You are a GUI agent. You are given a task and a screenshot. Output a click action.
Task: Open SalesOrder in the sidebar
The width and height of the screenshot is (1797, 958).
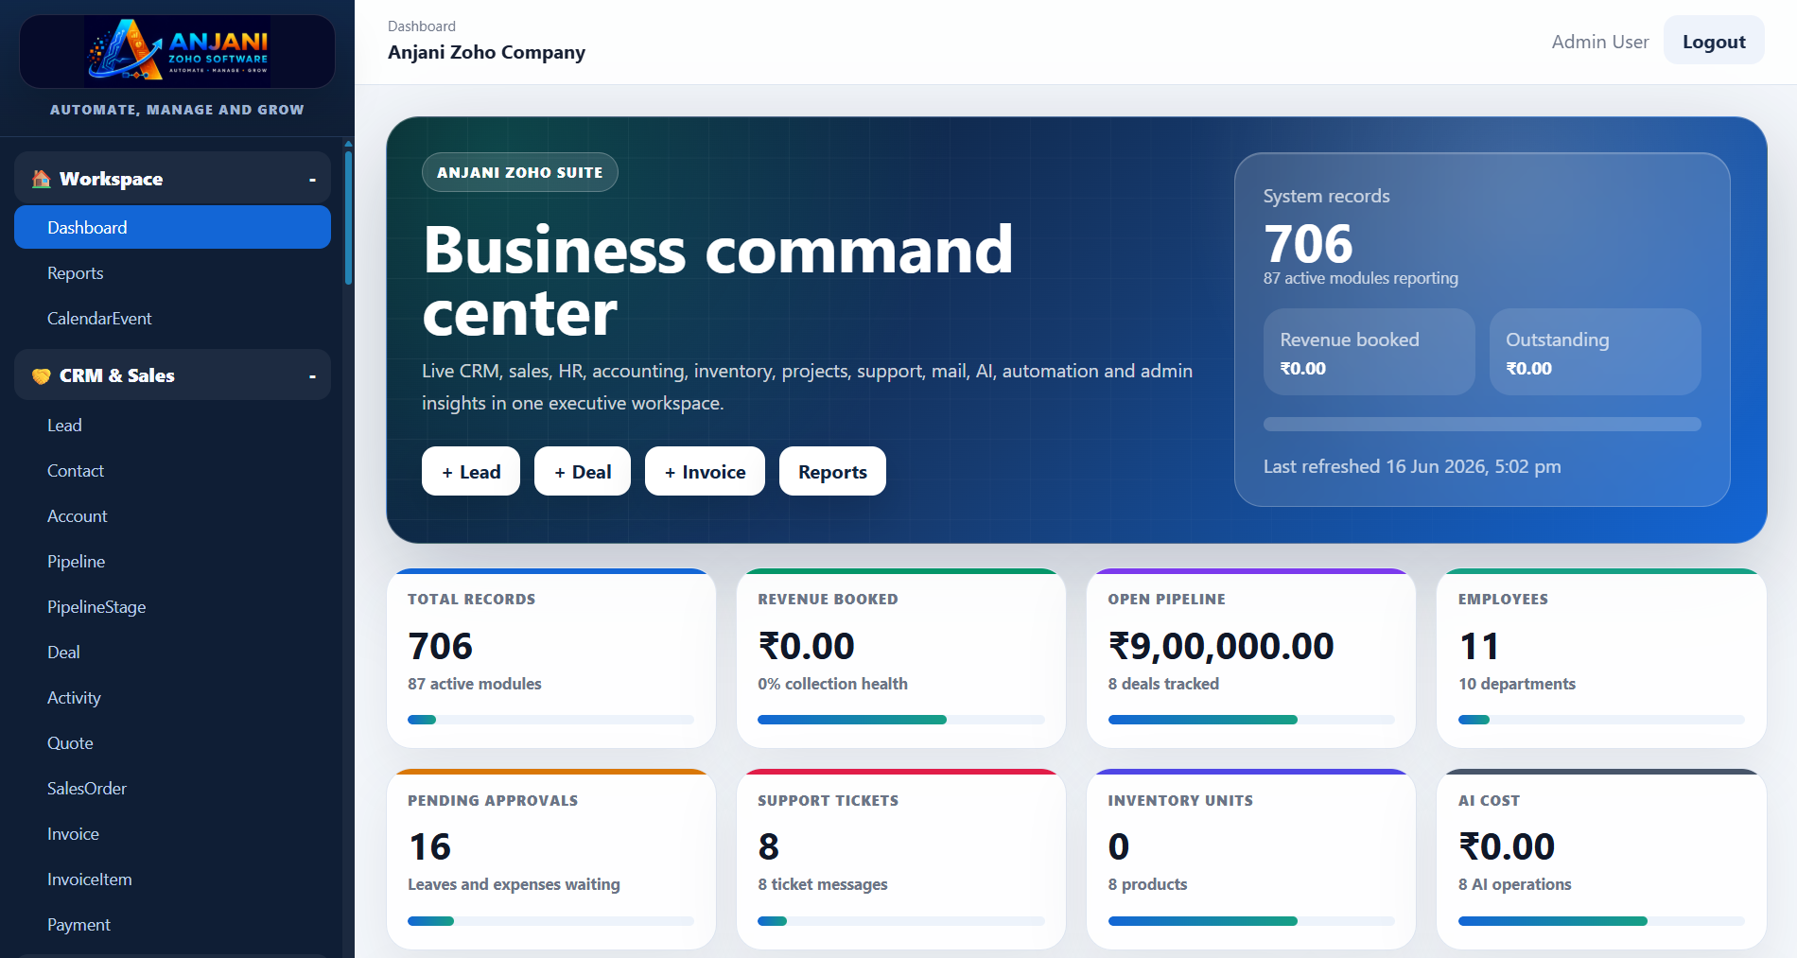[x=172, y=789]
